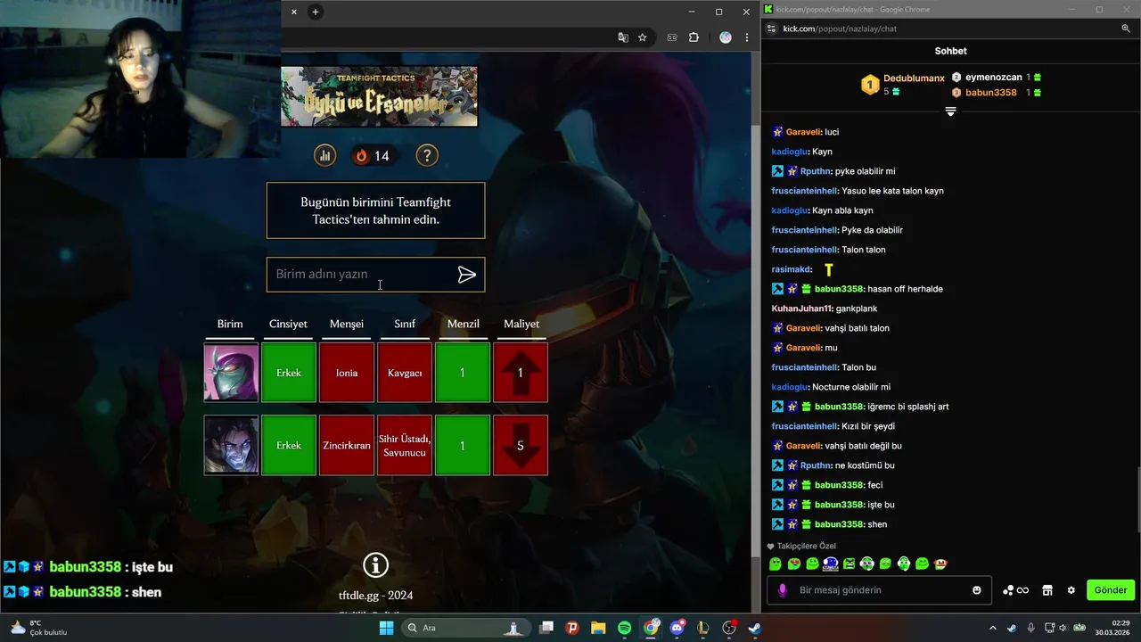Click the first green Kick emote in emote row
The width and height of the screenshot is (1141, 642).
pyautogui.click(x=776, y=564)
